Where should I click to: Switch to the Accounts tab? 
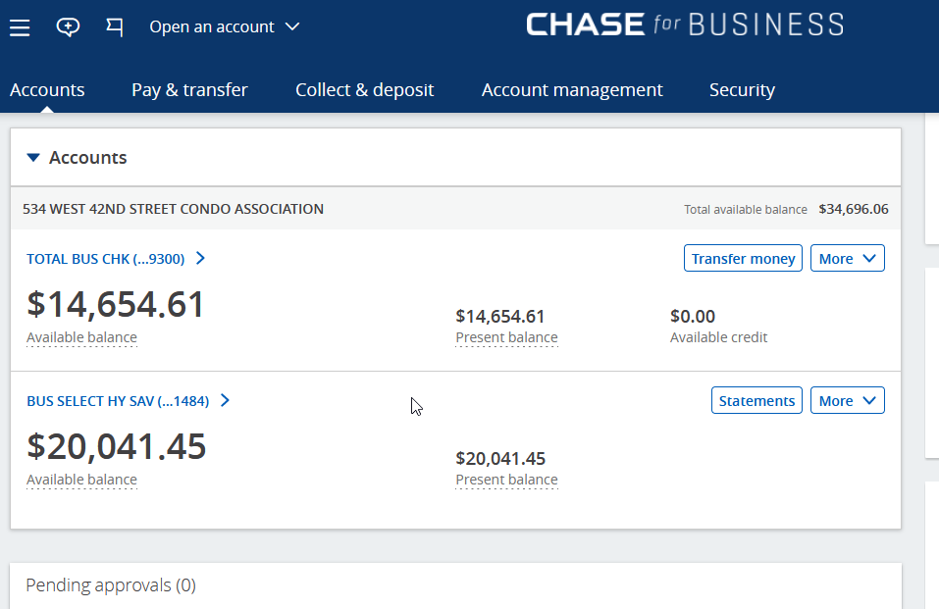47,90
